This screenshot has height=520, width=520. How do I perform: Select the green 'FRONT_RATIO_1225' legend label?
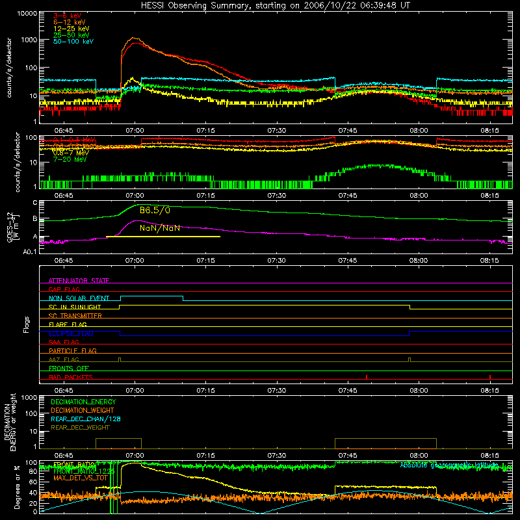tap(84, 471)
